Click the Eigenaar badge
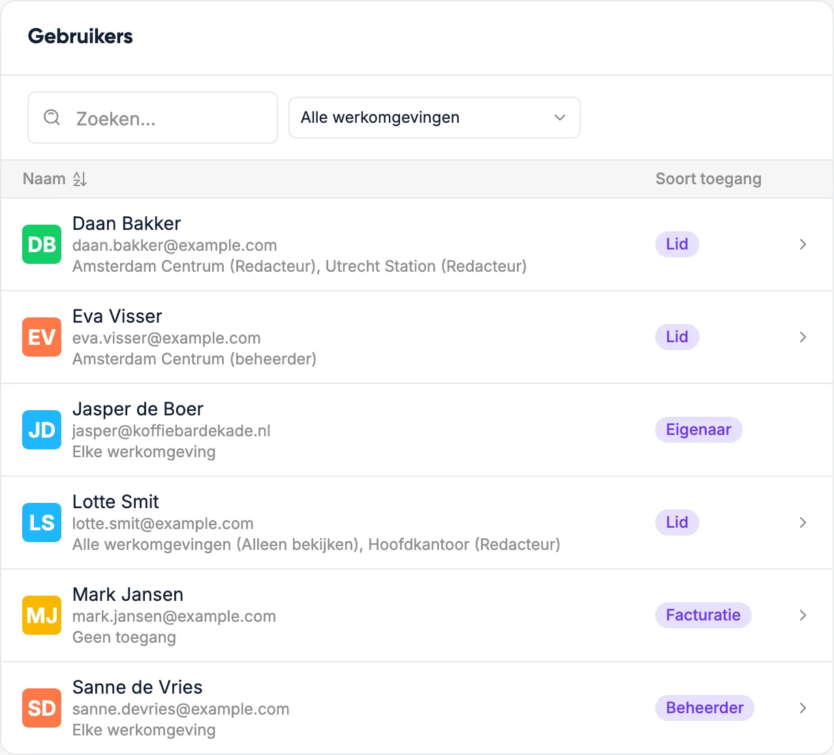Image resolution: width=834 pixels, height=755 pixels. click(699, 430)
